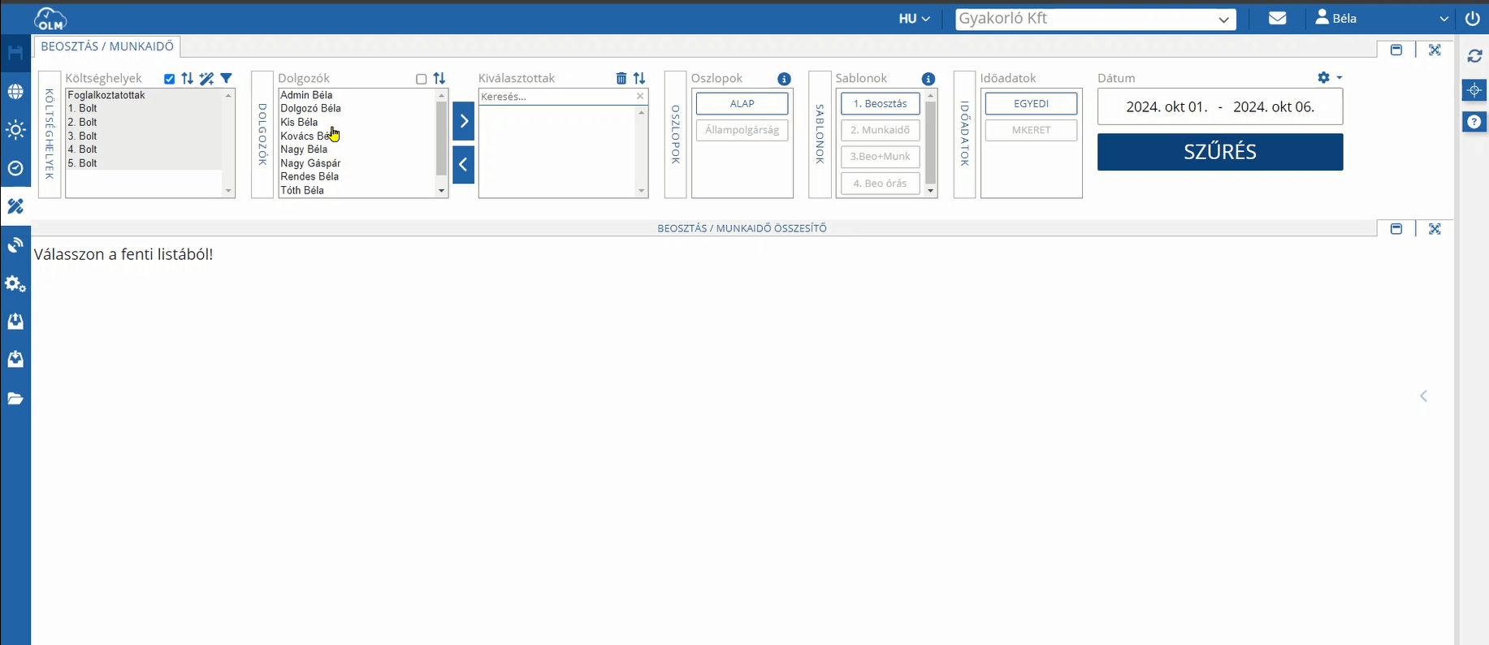
Task: Click the Sablonok list scrollbar
Action: (x=931, y=142)
